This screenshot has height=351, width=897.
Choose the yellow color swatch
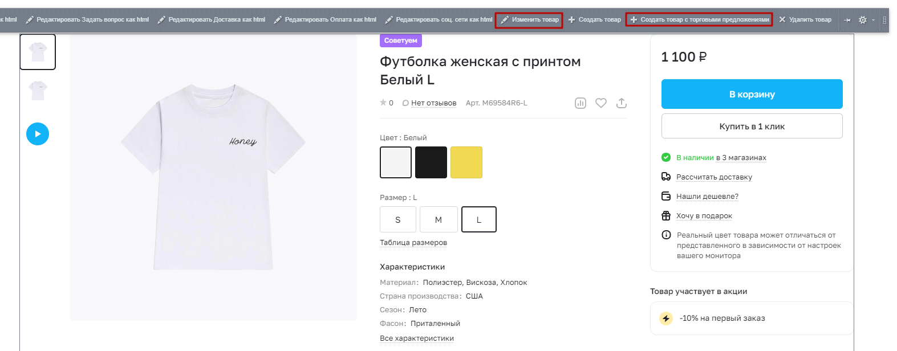466,162
